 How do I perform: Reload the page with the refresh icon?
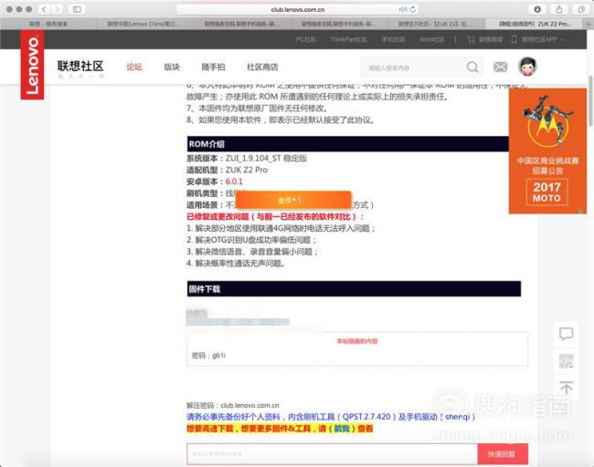[413, 9]
